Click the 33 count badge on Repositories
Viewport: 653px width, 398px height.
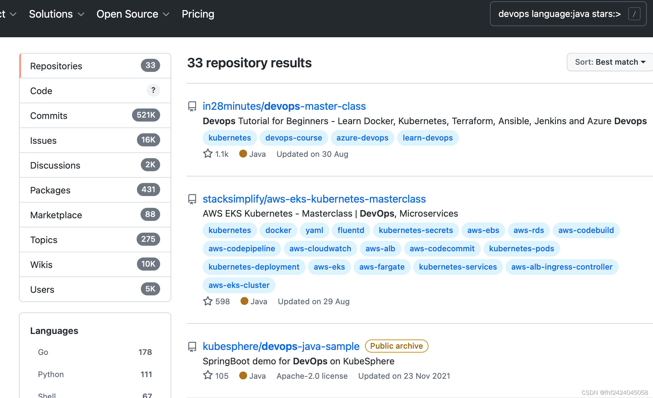[x=150, y=65]
